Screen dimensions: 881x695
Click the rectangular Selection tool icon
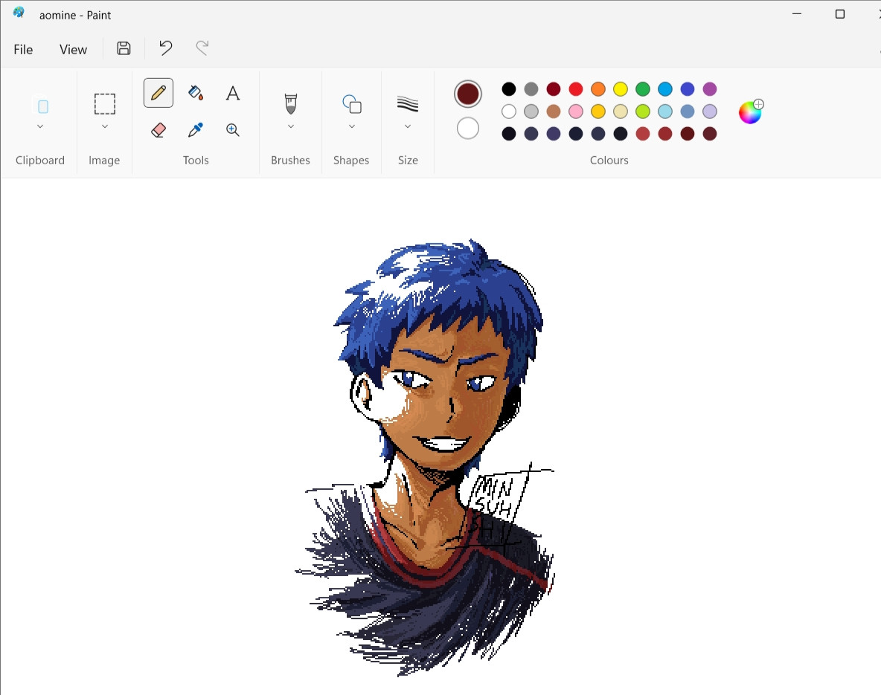point(104,104)
